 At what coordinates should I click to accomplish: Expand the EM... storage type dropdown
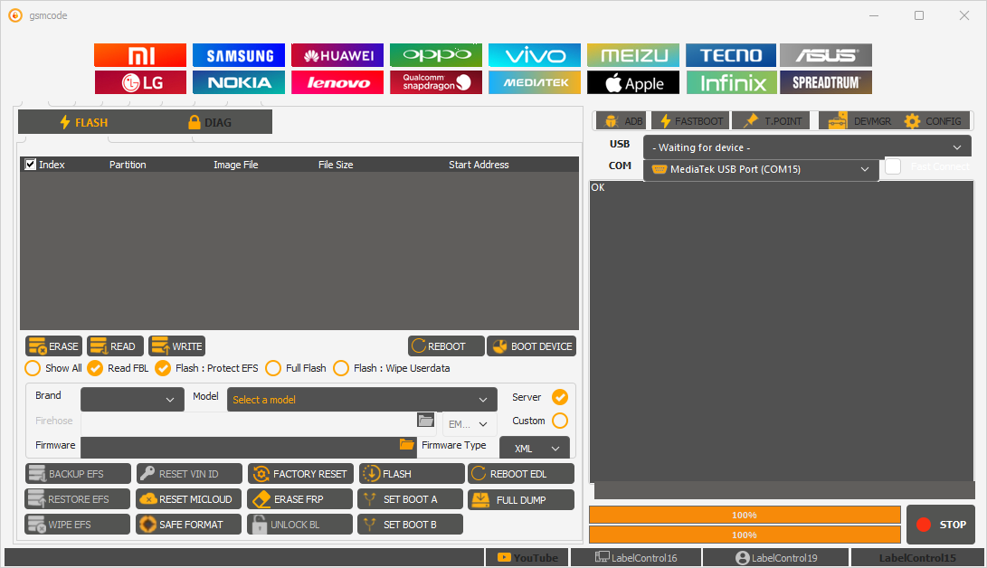(470, 424)
